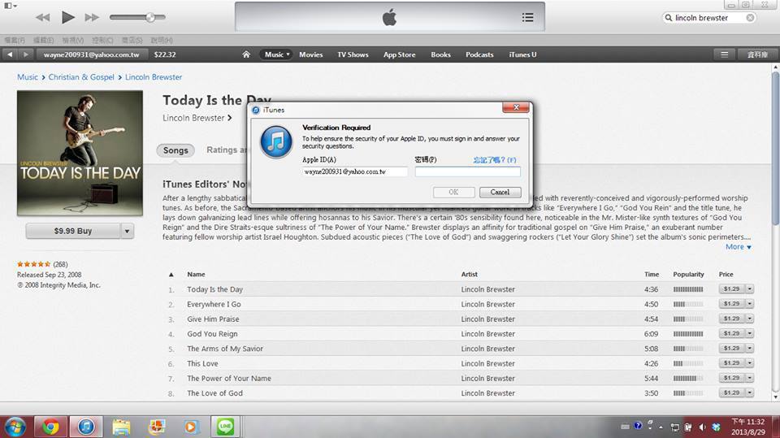780x438 pixels.
Task: Open price dropdown for The Arms of My Savior
Action: [x=750, y=349]
